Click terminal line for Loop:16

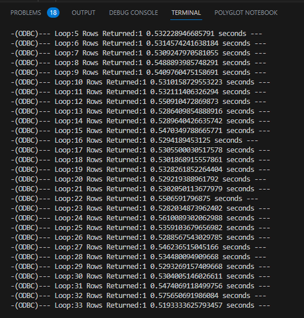(134, 140)
